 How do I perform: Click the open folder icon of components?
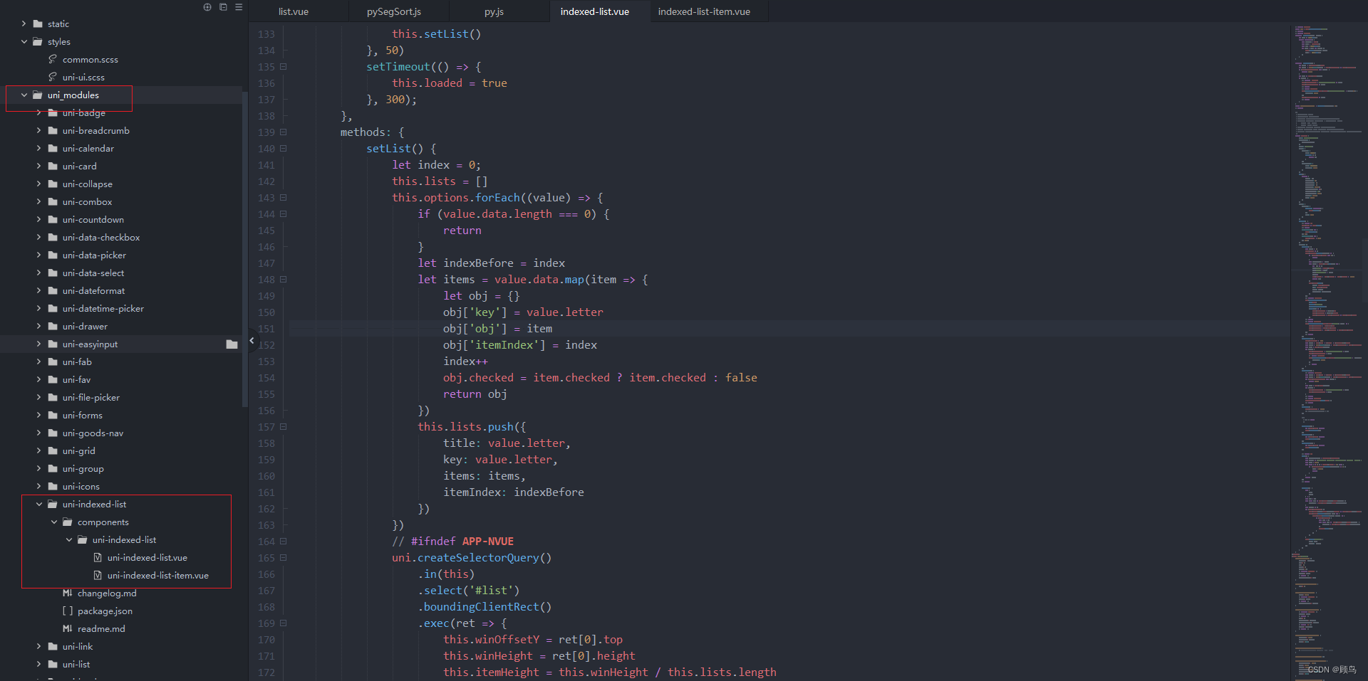coord(68,522)
